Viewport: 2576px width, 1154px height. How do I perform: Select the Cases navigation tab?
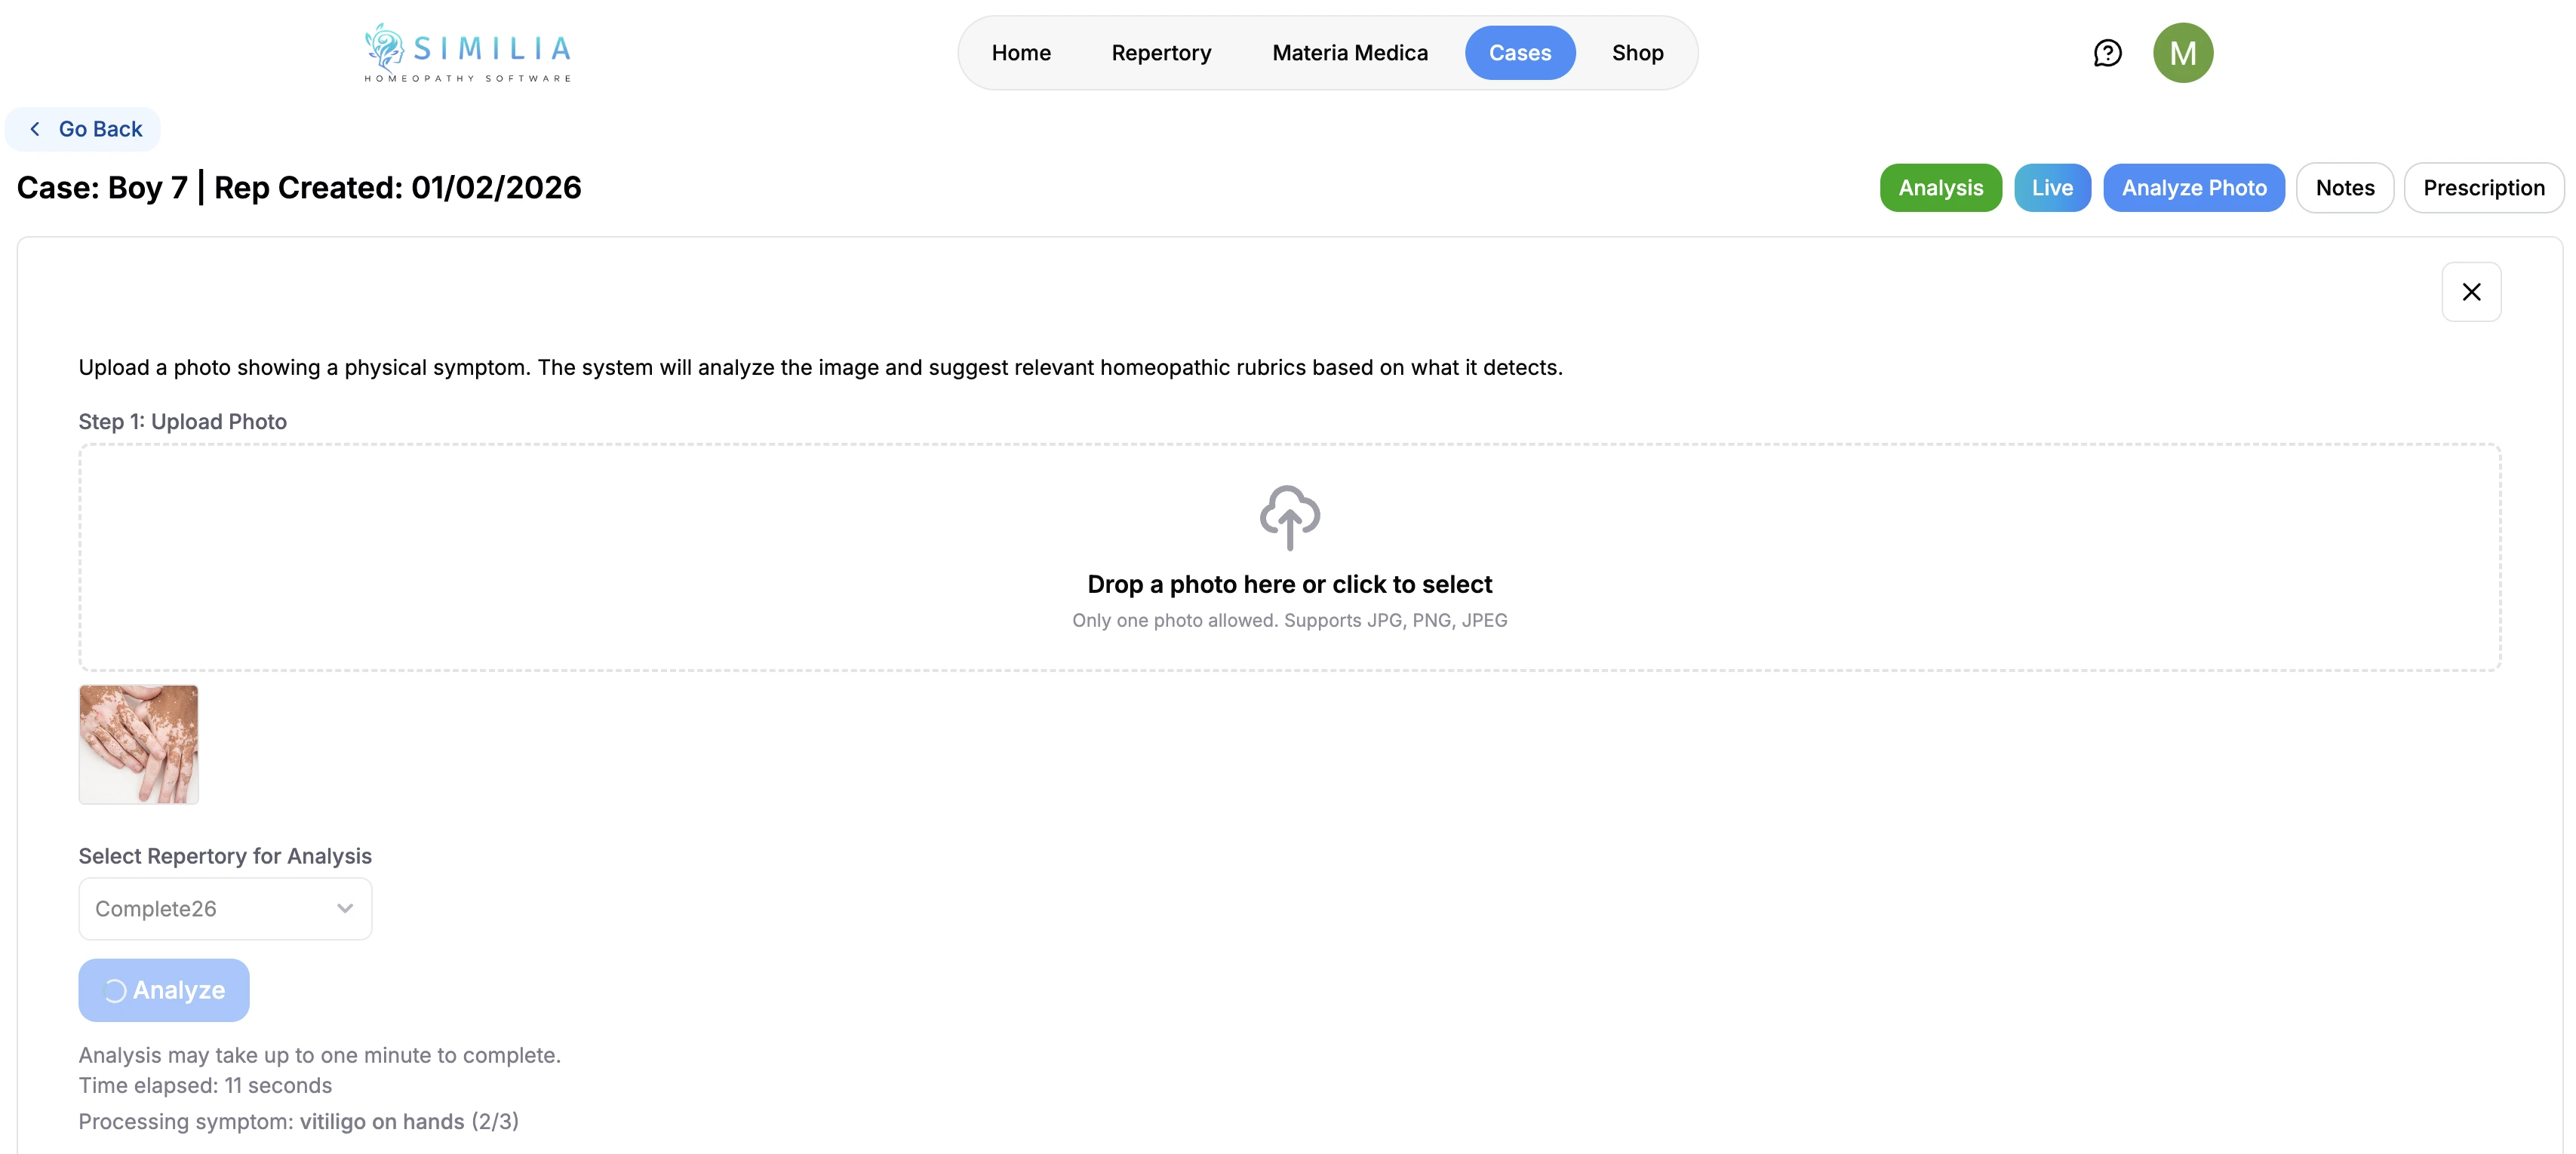[1519, 53]
